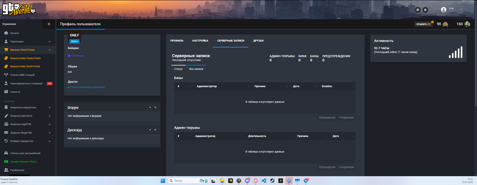Click the Новости newspaper icon
This screenshot has height=185, width=477.
click(x=6, y=92)
